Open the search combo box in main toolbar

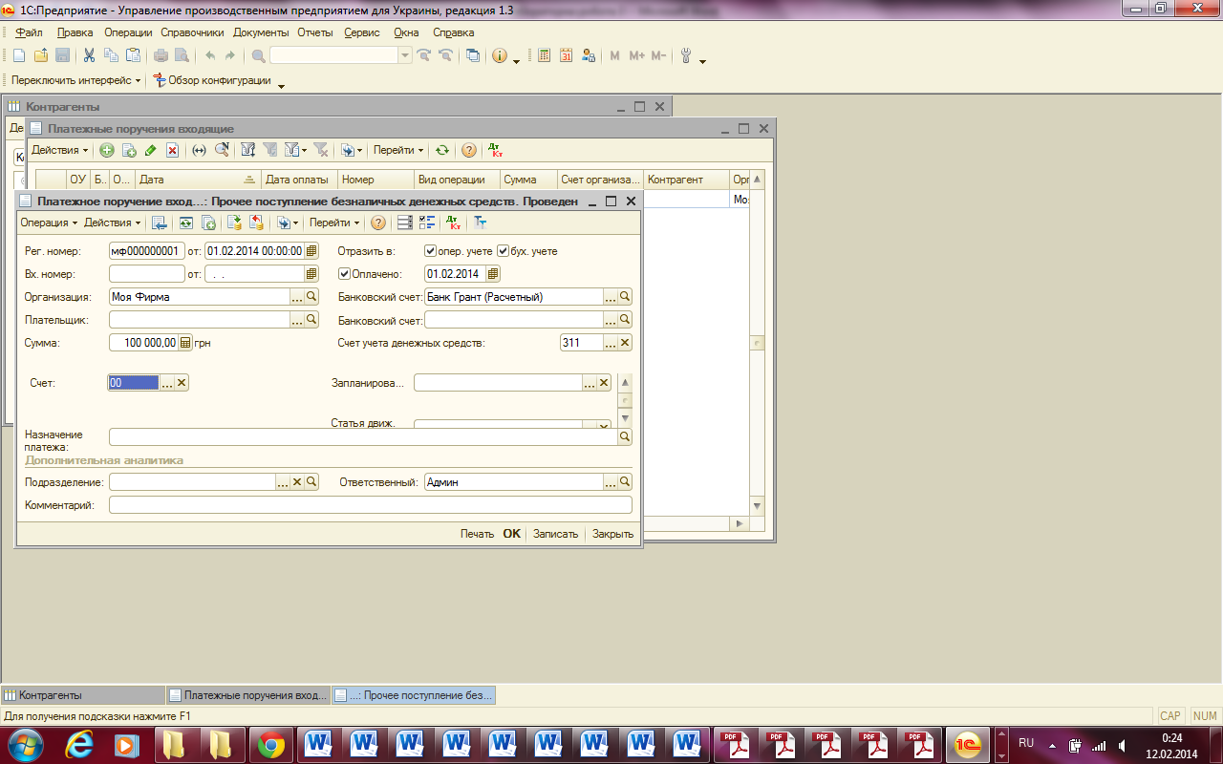(x=341, y=56)
